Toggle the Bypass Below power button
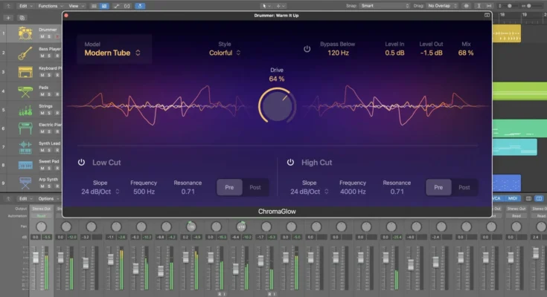 click(x=307, y=49)
